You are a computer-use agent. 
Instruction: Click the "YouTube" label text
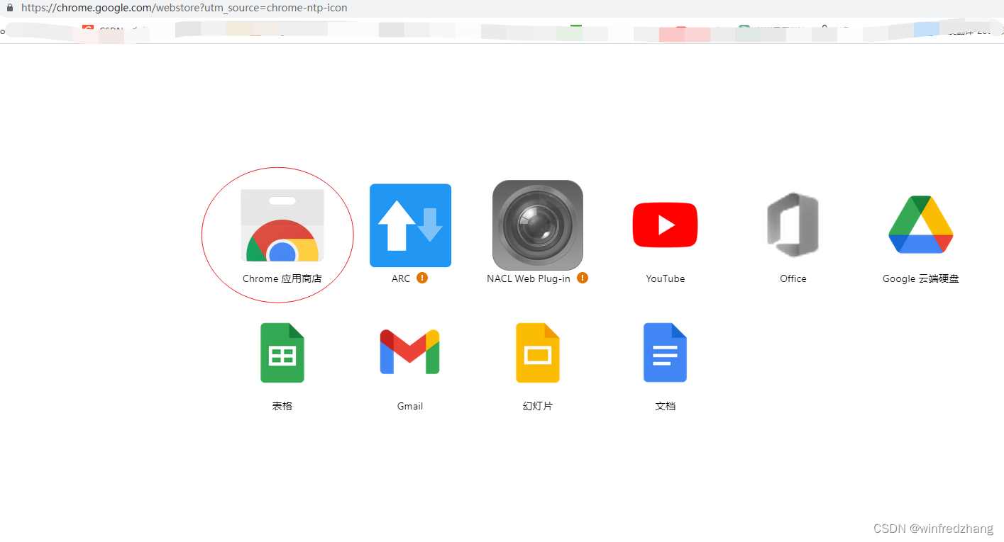666,278
